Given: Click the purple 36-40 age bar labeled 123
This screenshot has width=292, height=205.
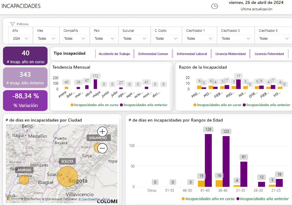Looking at the screenshot, I should pyautogui.click(x=226, y=161).
